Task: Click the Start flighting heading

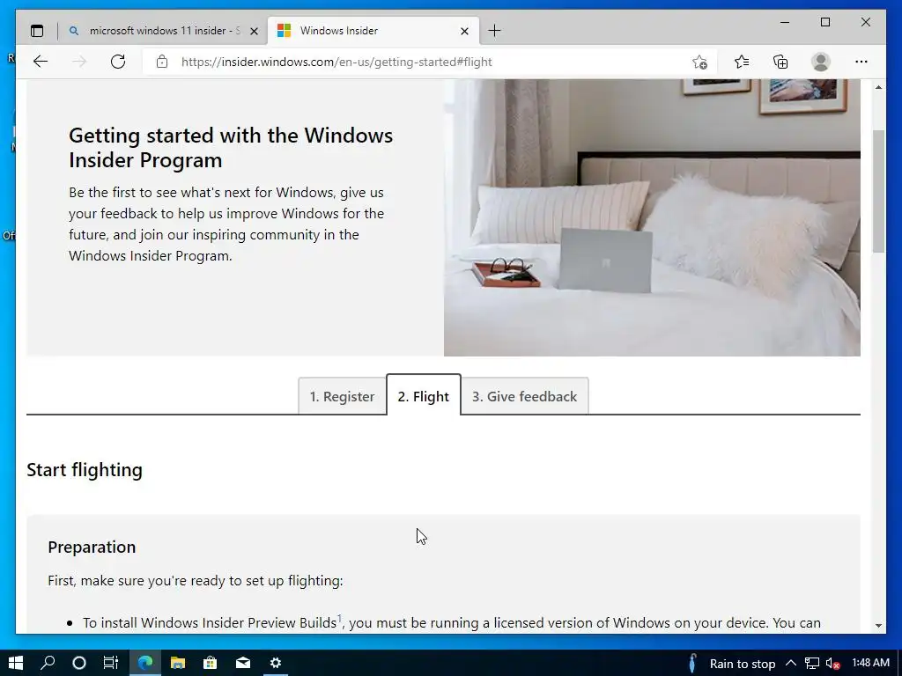Action: pyautogui.click(x=85, y=470)
